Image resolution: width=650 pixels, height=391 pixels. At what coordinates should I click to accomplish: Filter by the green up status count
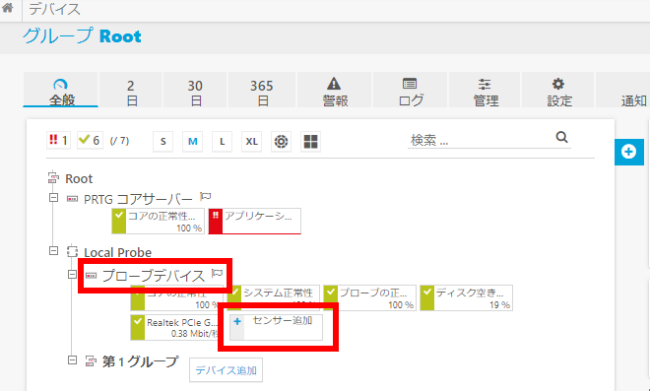[x=90, y=141]
